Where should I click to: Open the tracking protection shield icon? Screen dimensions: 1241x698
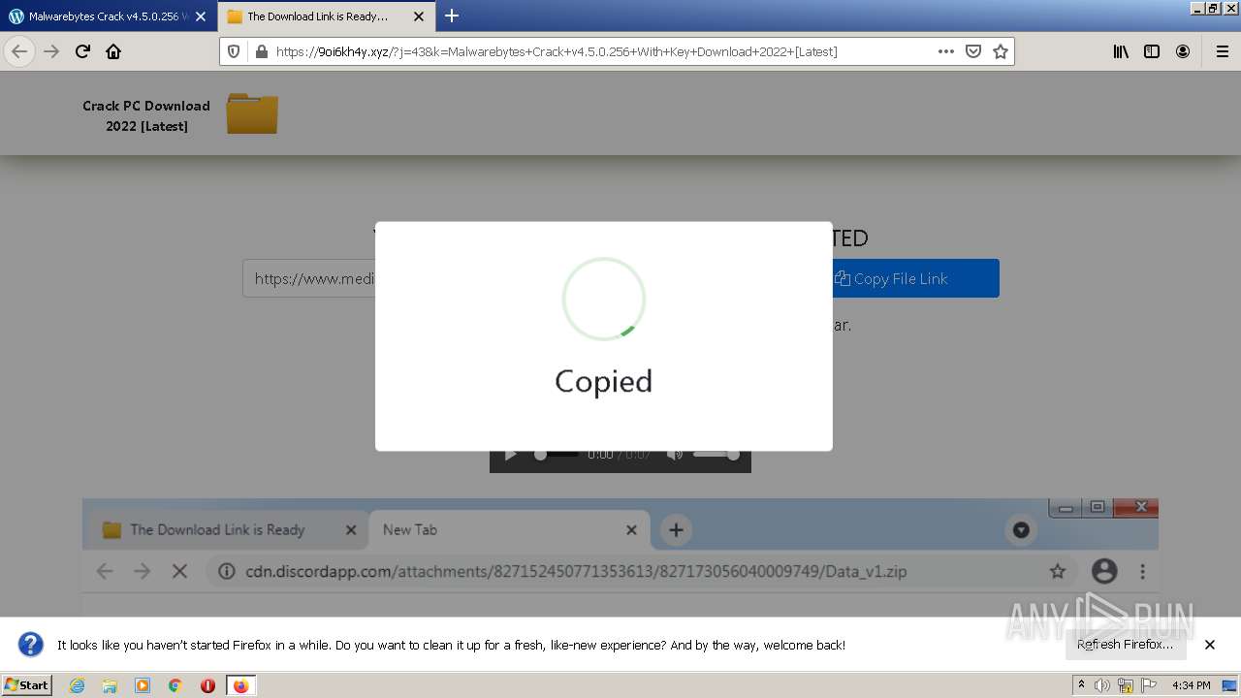point(234,51)
